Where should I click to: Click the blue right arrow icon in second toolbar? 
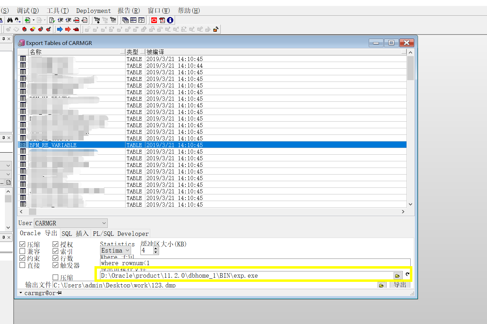(60, 29)
